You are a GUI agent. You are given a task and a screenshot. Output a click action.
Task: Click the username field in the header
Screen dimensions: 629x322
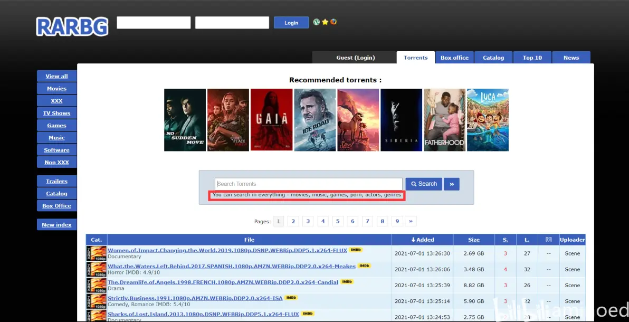point(154,23)
